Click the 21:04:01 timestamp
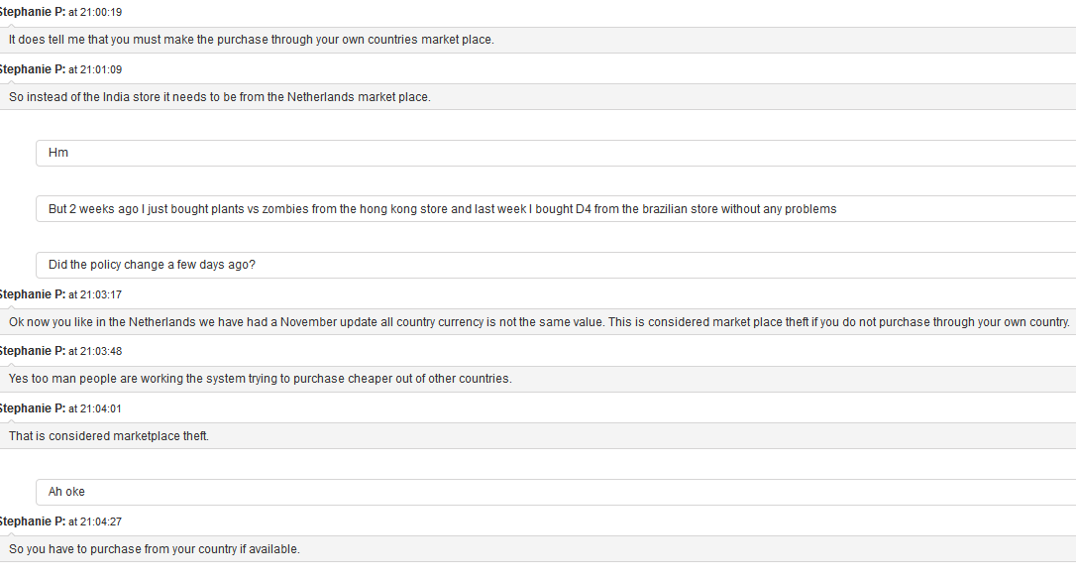This screenshot has width=1076, height=579. [95, 408]
